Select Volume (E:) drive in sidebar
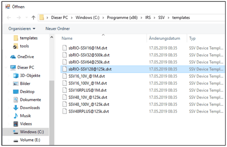The image size is (227, 147). tap(30, 140)
